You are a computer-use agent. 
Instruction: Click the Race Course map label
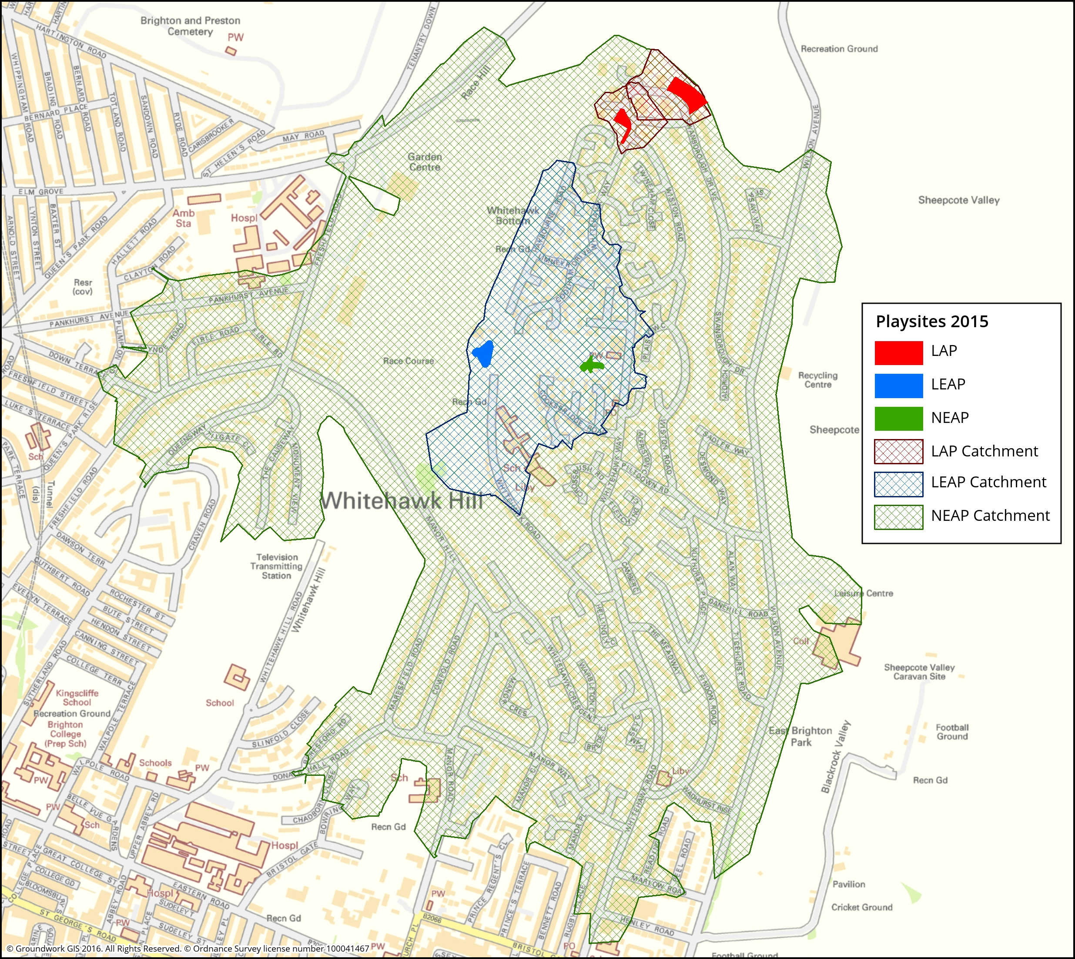408,361
